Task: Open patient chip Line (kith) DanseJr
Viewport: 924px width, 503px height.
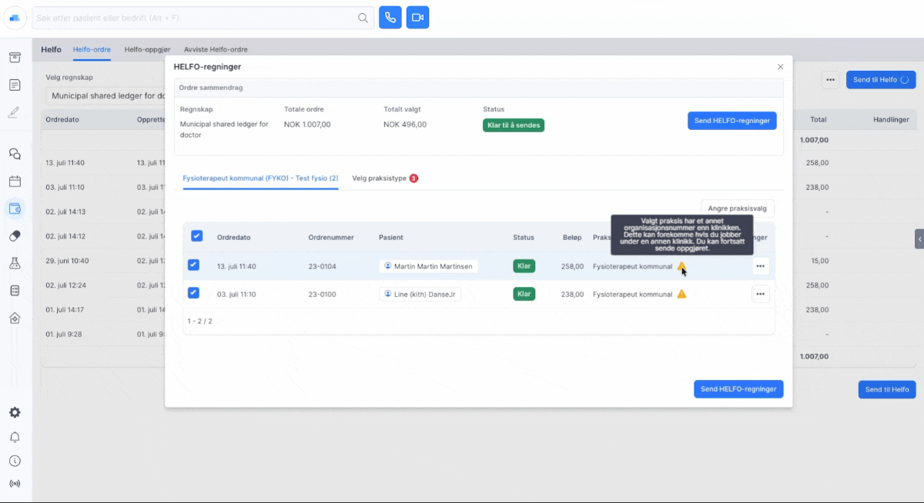Action: 420,294
